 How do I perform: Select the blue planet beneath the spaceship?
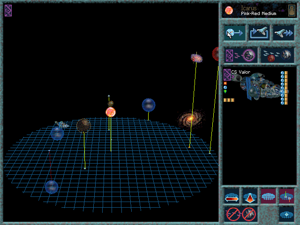57,134
